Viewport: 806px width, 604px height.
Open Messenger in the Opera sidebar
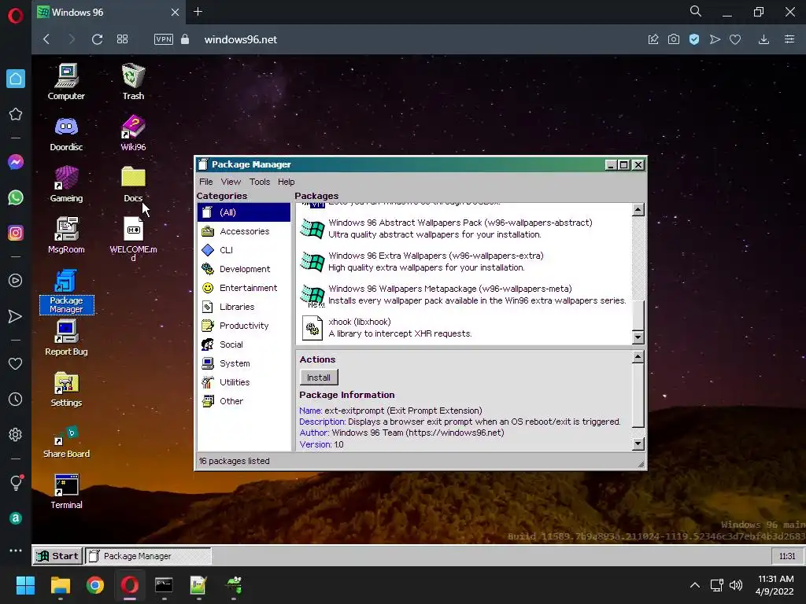(16, 162)
